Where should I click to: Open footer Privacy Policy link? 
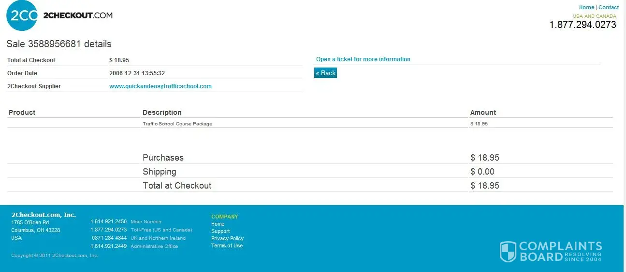[227, 238]
